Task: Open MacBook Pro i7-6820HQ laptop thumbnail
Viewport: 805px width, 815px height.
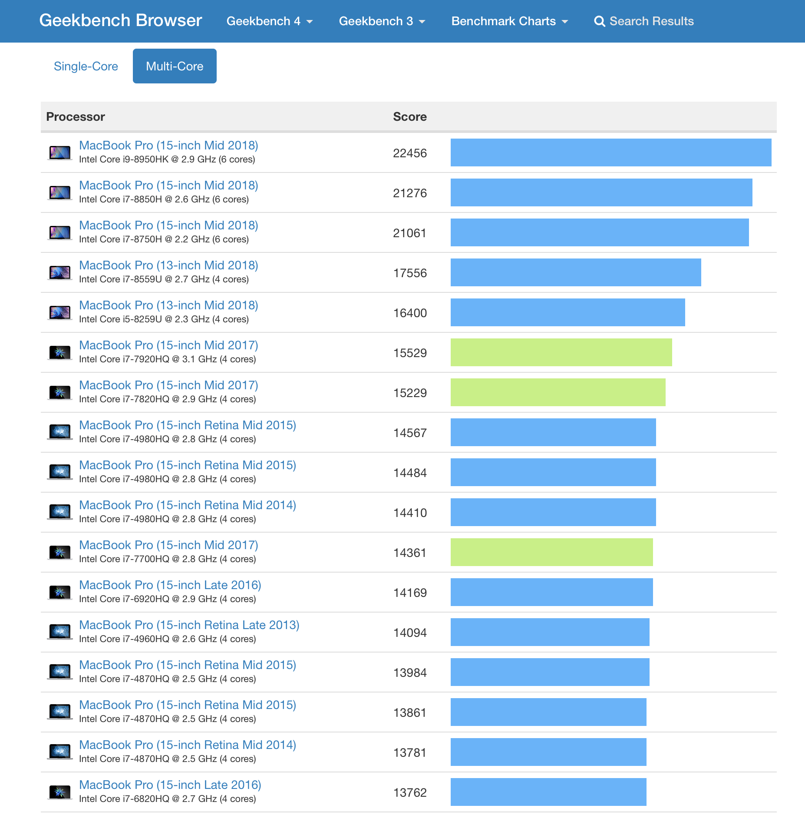Action: click(60, 792)
